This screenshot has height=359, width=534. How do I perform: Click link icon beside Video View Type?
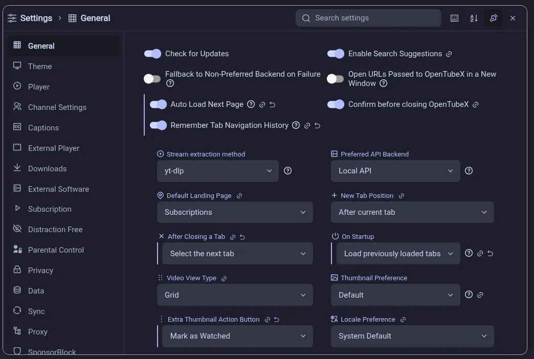click(x=224, y=279)
